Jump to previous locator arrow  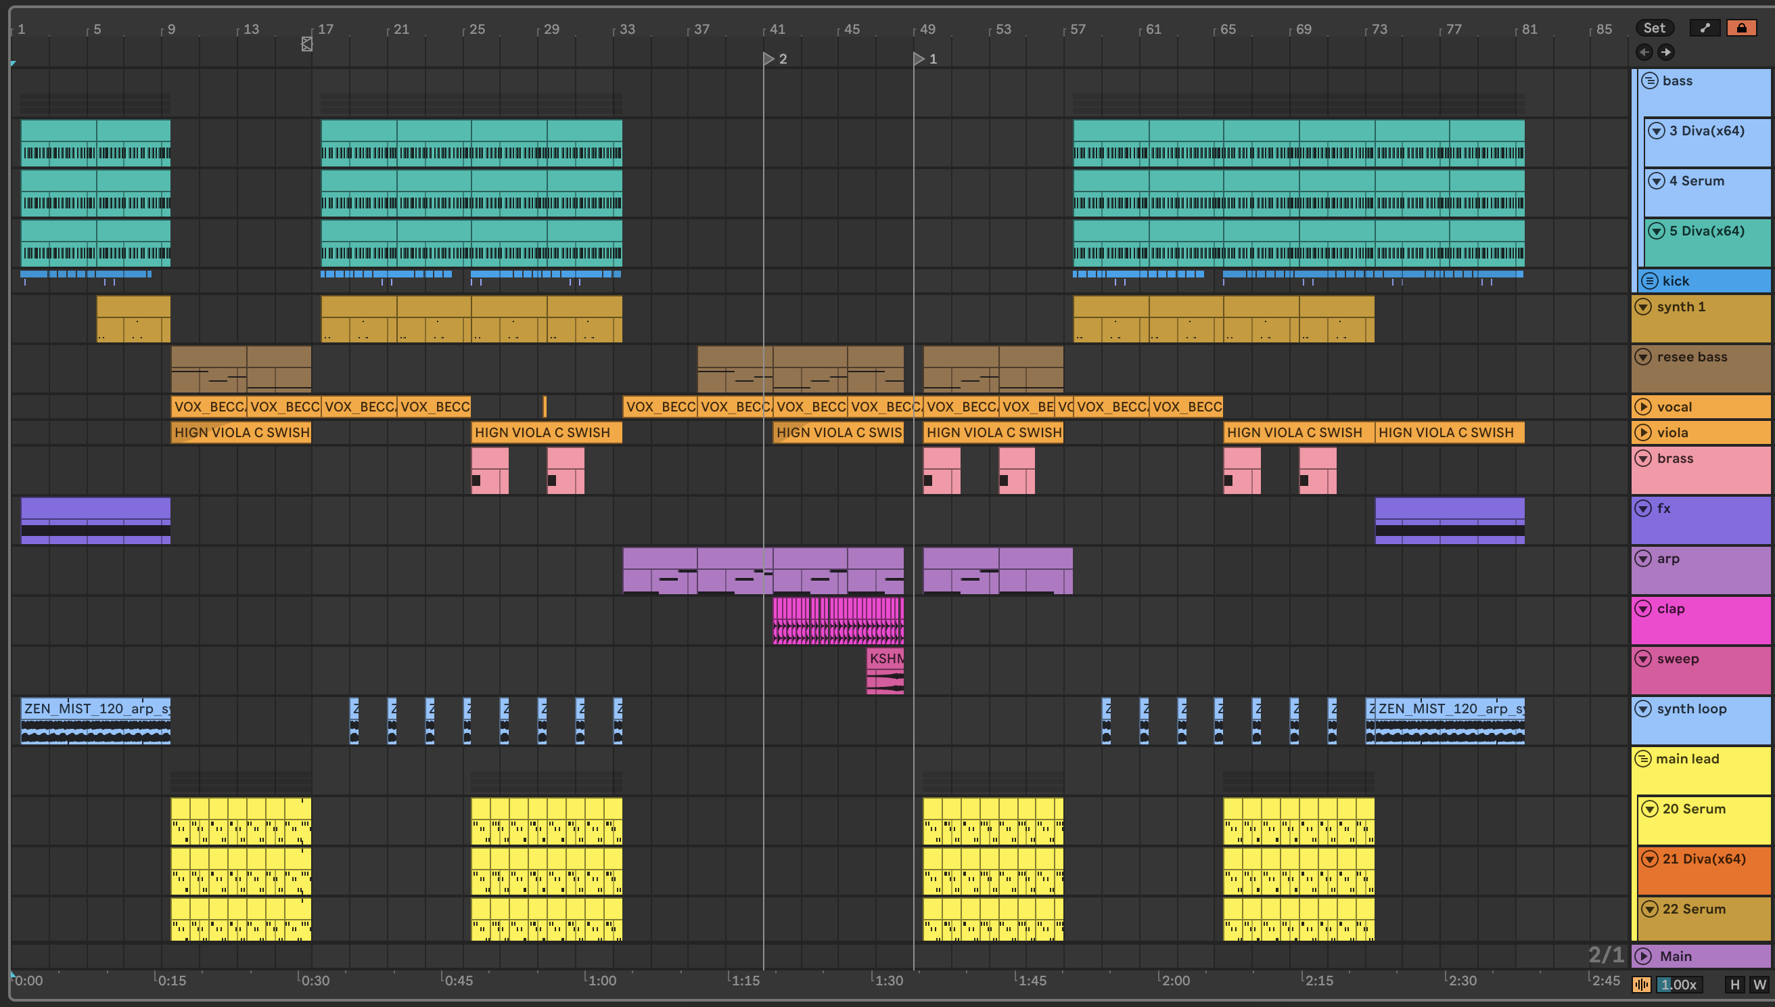[x=1644, y=52]
